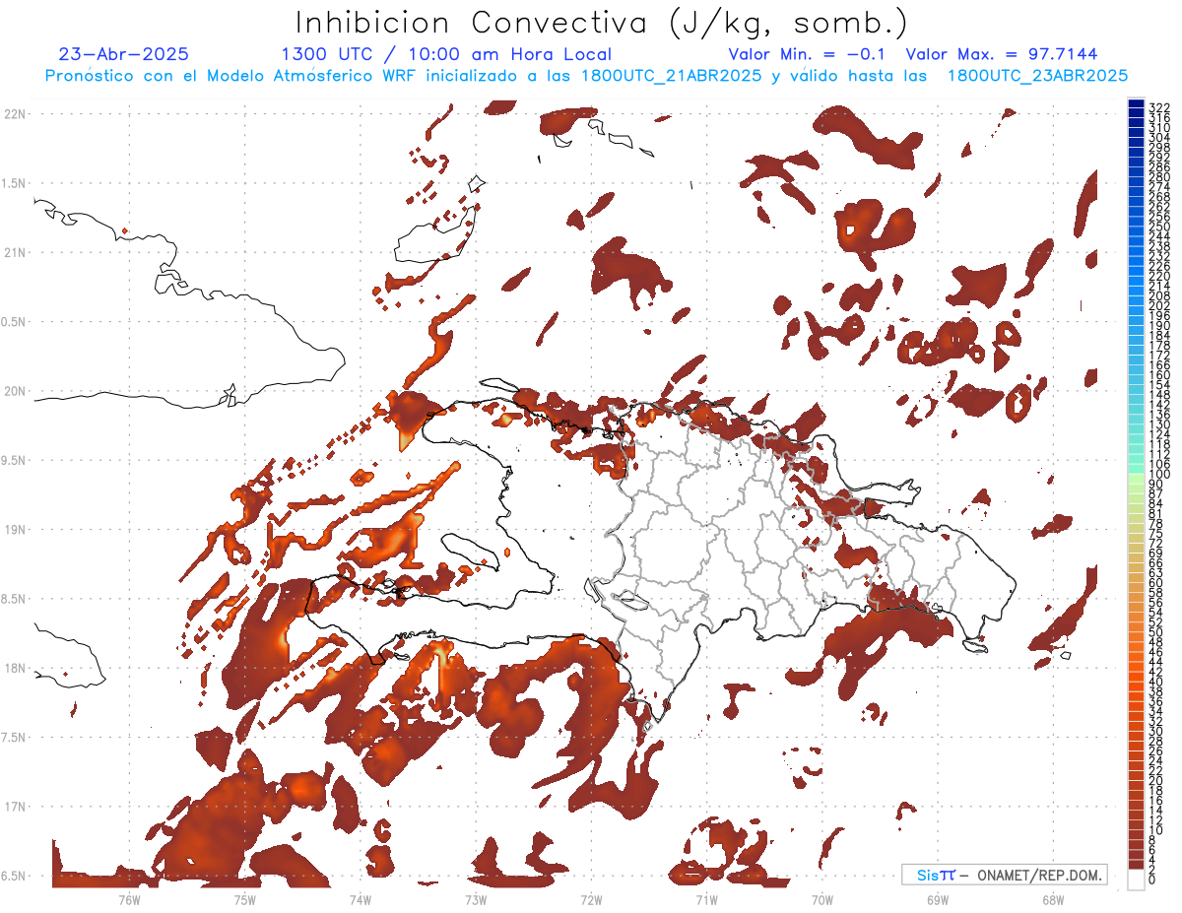Click the '20N' latitude label
This screenshot has height=913, width=1182.
tap(14, 391)
